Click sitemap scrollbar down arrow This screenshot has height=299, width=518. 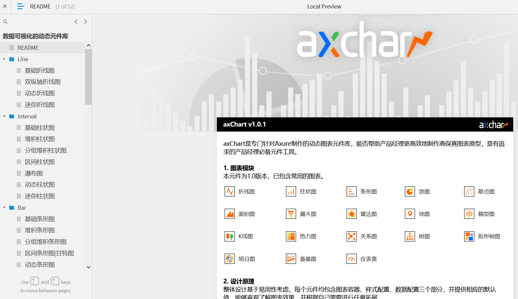point(88,267)
